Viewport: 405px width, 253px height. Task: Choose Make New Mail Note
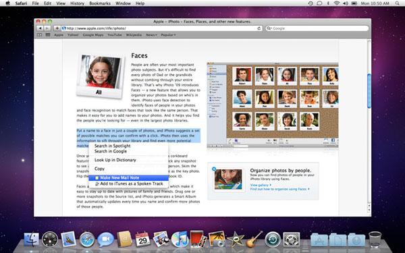coord(128,177)
